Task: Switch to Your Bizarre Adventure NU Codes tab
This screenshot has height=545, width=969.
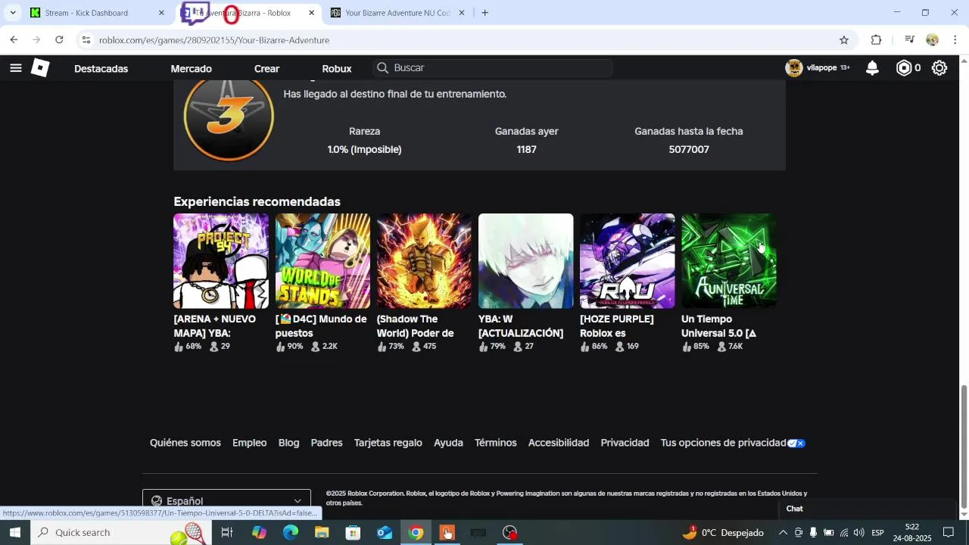Action: (397, 13)
